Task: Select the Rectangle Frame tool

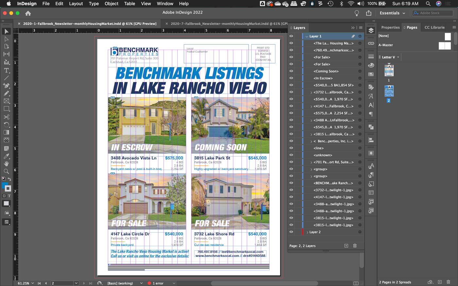Action: click(6, 101)
